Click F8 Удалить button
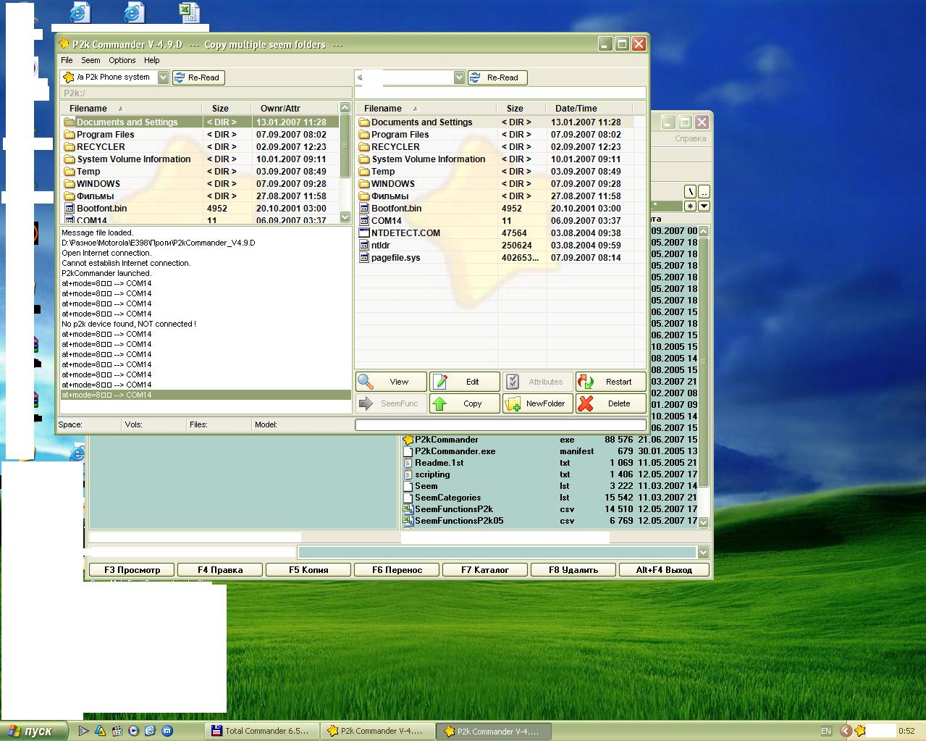The width and height of the screenshot is (926, 741). 573,570
